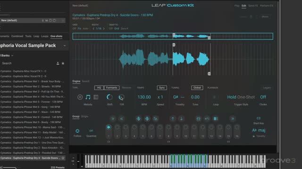Click the Shift knob
This screenshot has height=169, width=302.
109,97
